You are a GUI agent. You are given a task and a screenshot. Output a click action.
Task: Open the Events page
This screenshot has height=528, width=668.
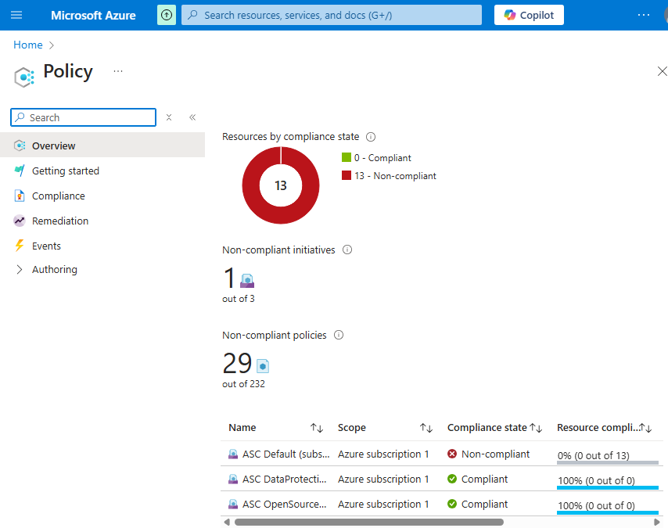(46, 246)
